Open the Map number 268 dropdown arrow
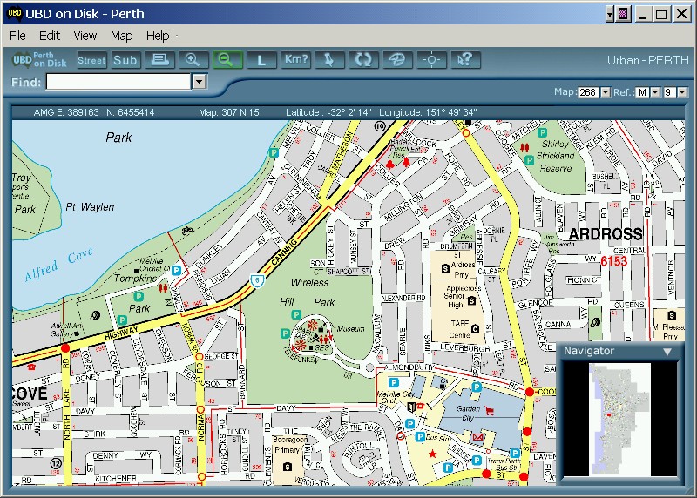Screen dimensions: 697x498 coord(606,92)
